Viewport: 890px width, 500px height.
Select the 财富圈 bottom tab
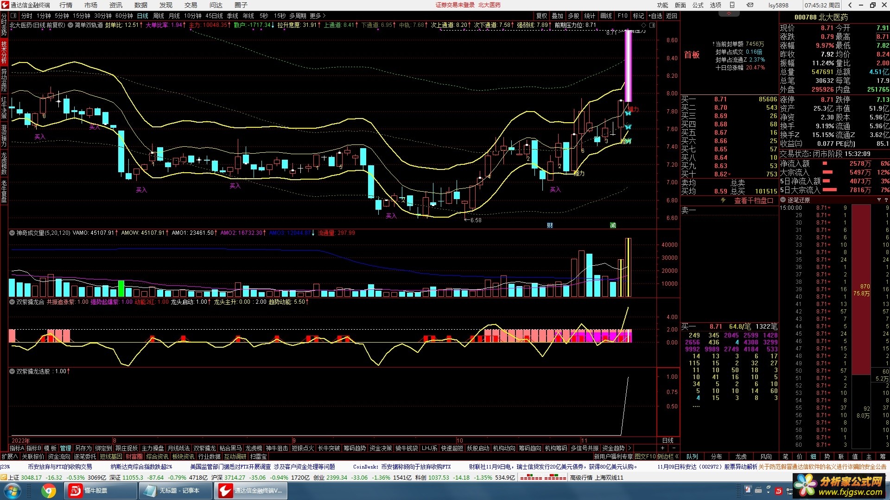(x=134, y=456)
